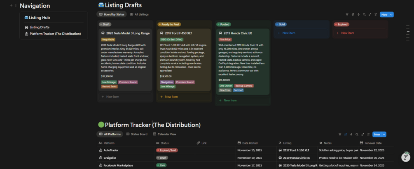Open view settings for Platform Tracker

pyautogui.click(x=368, y=134)
